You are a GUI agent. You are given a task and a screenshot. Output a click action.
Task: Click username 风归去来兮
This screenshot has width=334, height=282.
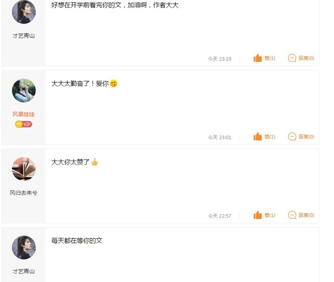pos(23,193)
